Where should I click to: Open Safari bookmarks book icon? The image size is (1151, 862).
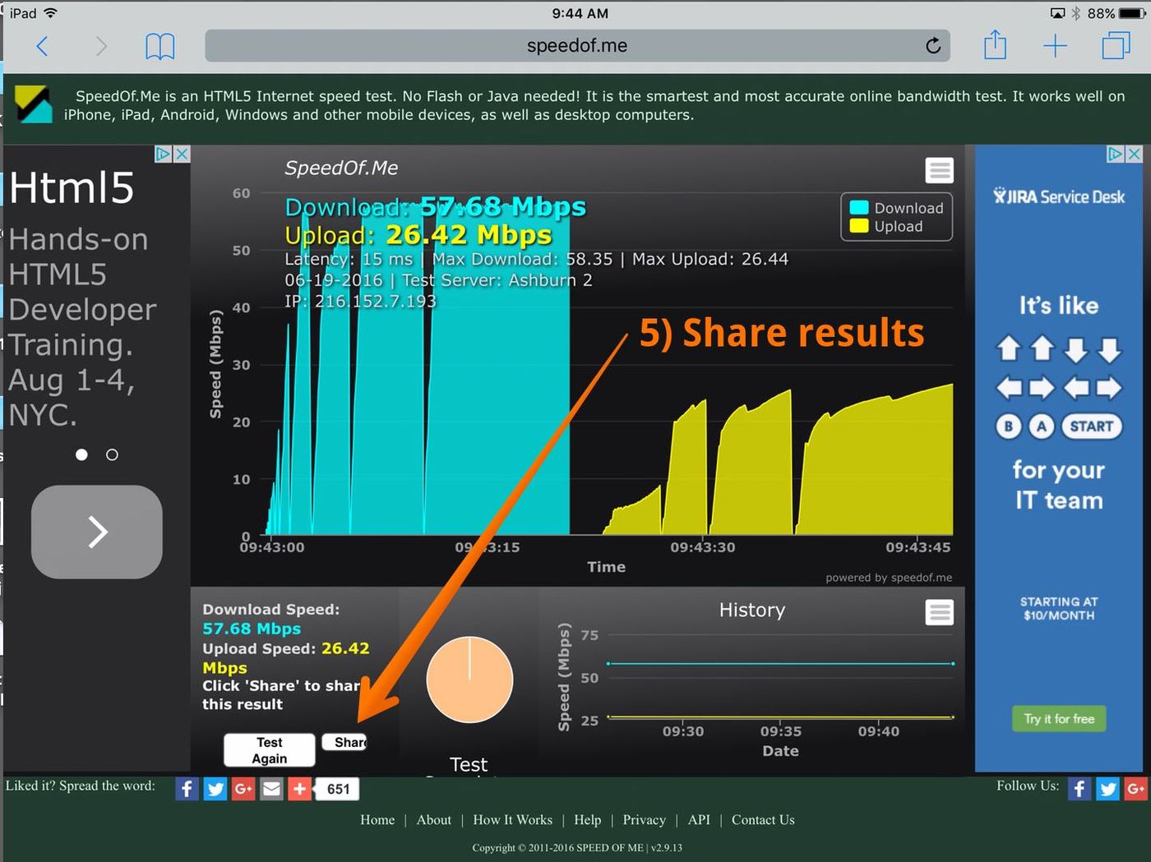[x=159, y=46]
